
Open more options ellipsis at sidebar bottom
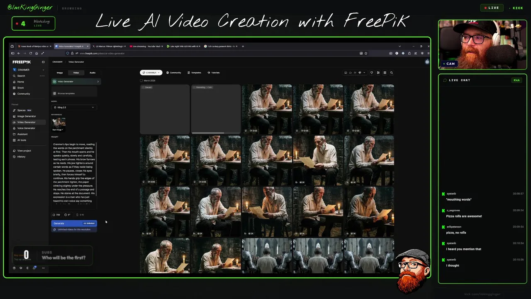pos(43,268)
